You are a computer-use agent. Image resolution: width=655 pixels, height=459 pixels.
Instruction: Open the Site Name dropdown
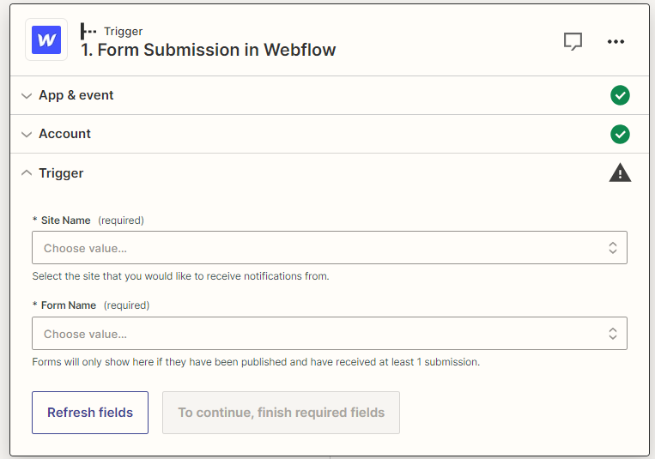(x=318, y=248)
